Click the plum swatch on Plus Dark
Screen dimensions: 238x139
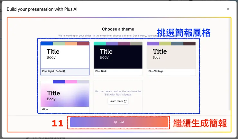124,44
